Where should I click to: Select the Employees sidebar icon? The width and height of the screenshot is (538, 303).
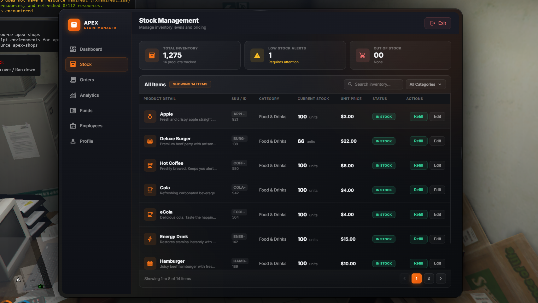(x=73, y=126)
